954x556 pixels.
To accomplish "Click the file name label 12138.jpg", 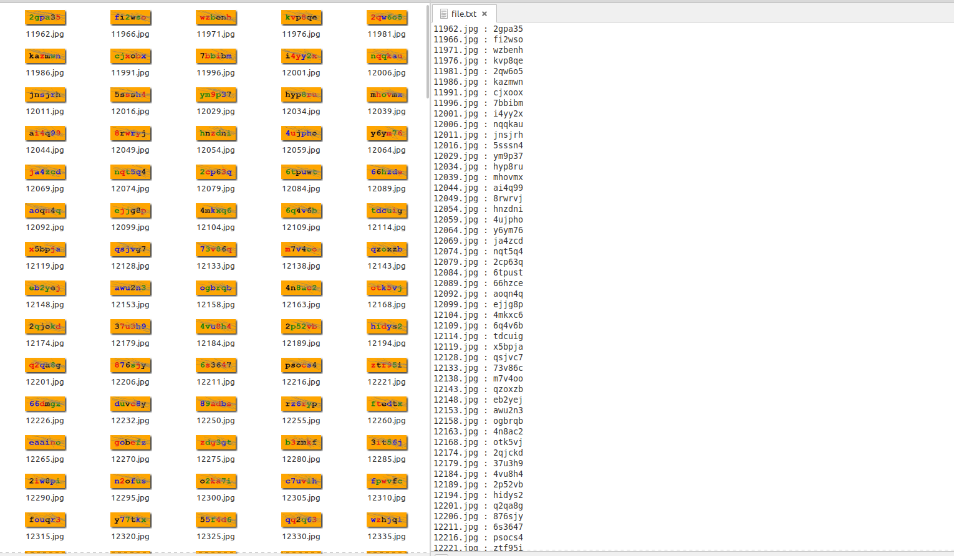I will click(301, 266).
